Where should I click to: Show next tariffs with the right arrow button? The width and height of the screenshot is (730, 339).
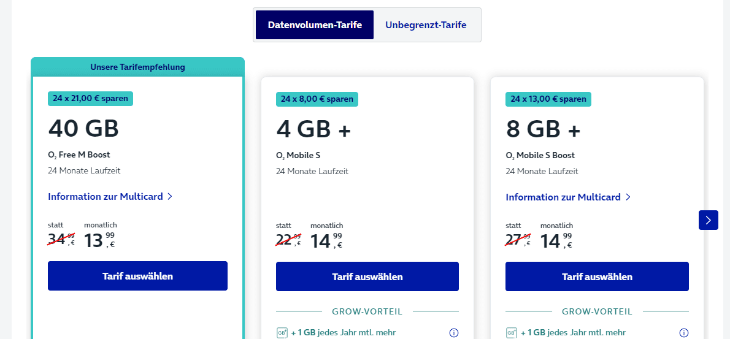pyautogui.click(x=708, y=220)
